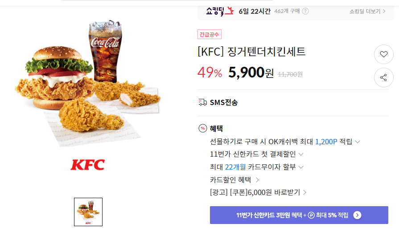Click the 긴급공수 red tag
Viewport: 399px width, 232px height.
pos(210,34)
